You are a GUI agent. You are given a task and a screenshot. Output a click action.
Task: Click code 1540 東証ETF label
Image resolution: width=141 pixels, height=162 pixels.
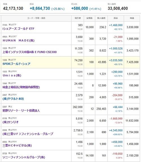click(x=9, y=83)
